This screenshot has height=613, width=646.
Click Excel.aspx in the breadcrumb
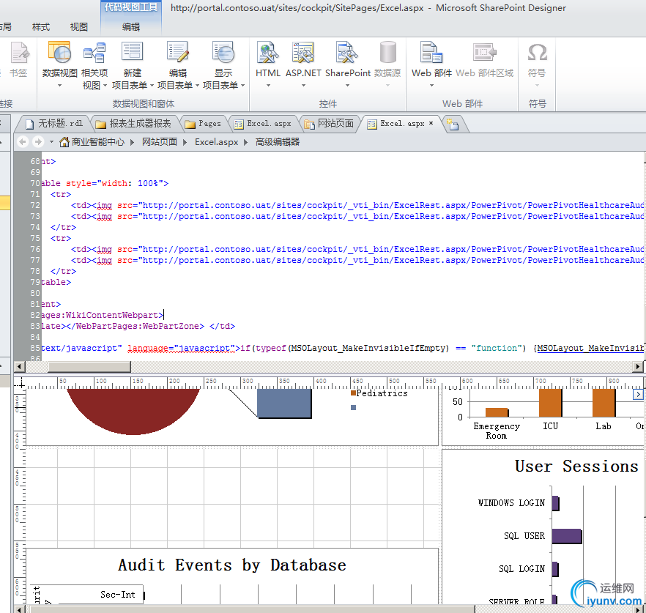click(x=216, y=142)
